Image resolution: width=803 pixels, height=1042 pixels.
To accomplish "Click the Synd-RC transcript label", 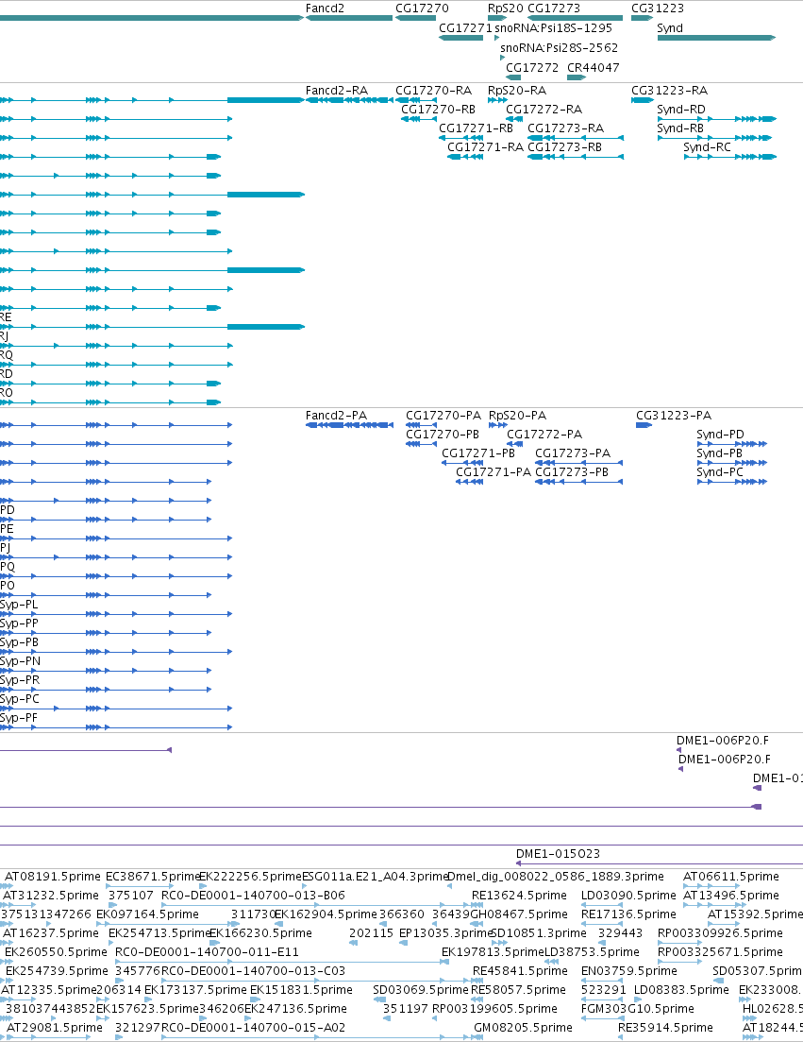I will coord(707,146).
